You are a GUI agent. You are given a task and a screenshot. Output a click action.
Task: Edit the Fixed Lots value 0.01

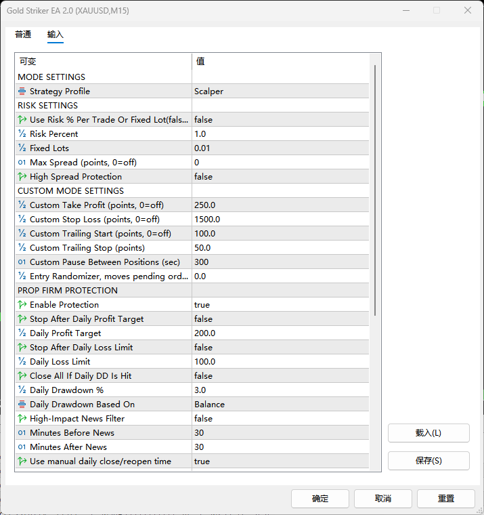pyautogui.click(x=280, y=148)
